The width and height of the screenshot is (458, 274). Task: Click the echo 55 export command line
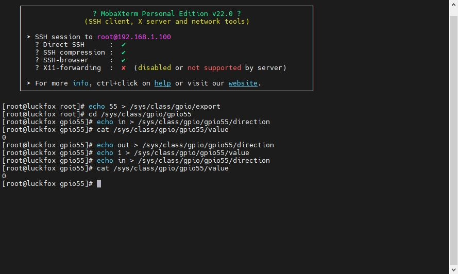tap(111, 106)
